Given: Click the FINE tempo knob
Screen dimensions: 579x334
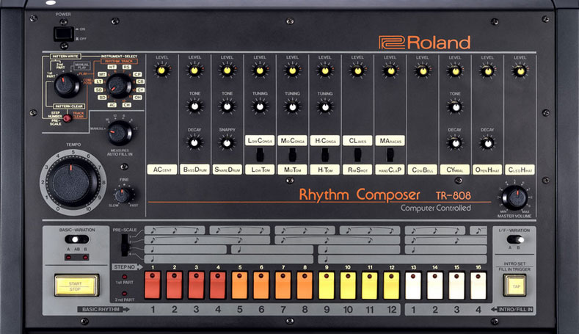Looking at the screenshot, I should coord(123,195).
